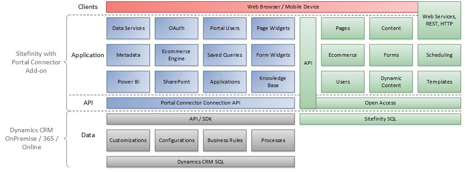Select the Web Services, REST, HTTP box

pyautogui.click(x=439, y=20)
